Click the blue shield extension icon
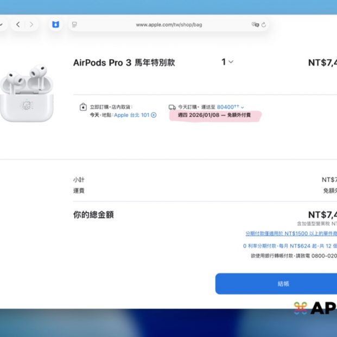Screen dimensions: 337x337 coord(55,24)
